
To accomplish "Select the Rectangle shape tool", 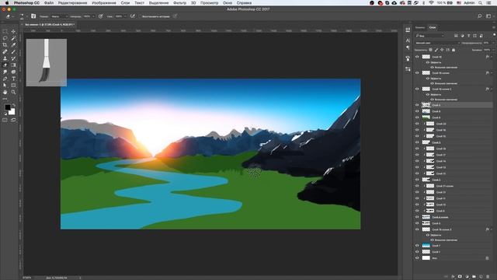I will (x=13, y=85).
